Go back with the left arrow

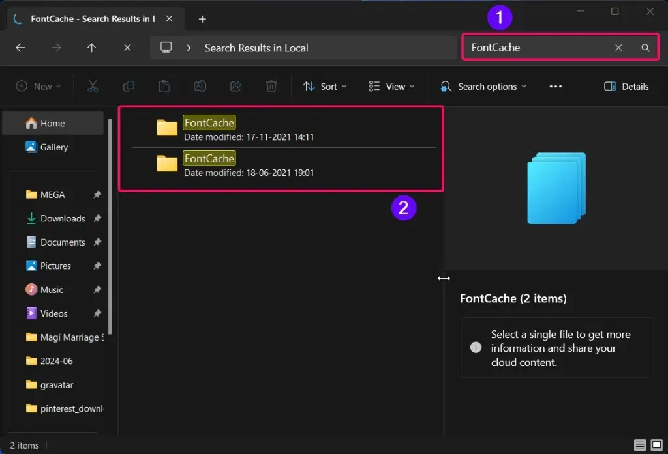click(20, 48)
